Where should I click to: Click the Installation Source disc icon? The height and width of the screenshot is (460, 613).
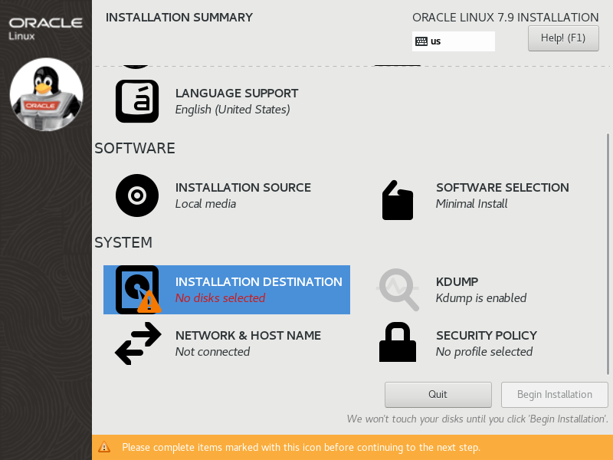pos(137,195)
